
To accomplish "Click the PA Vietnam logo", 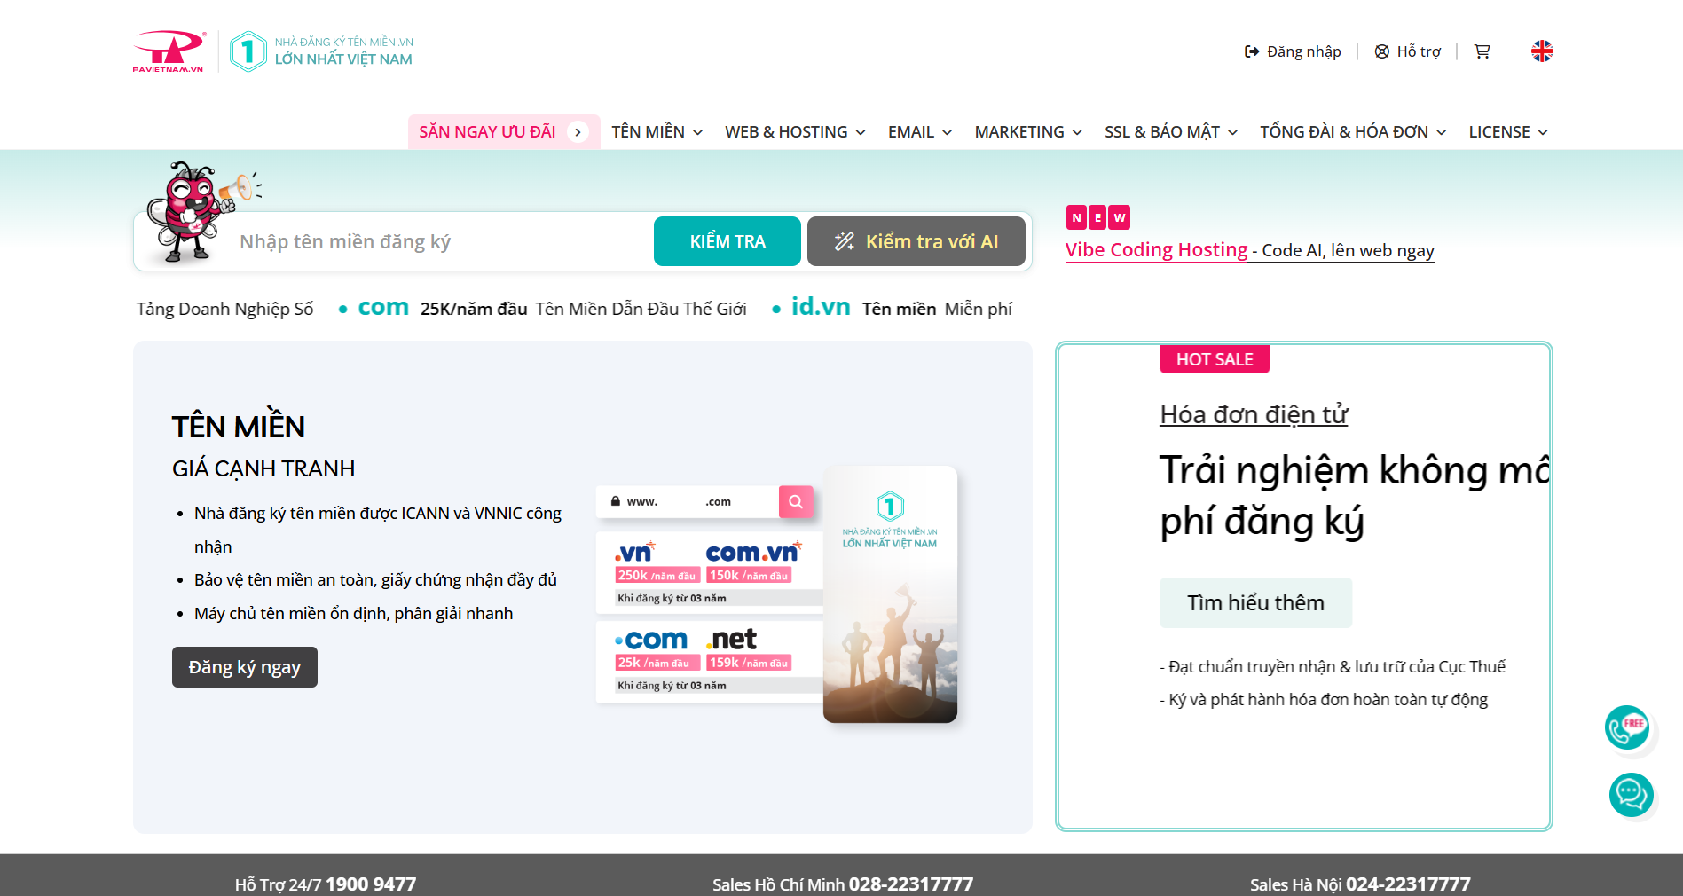I will [169, 51].
